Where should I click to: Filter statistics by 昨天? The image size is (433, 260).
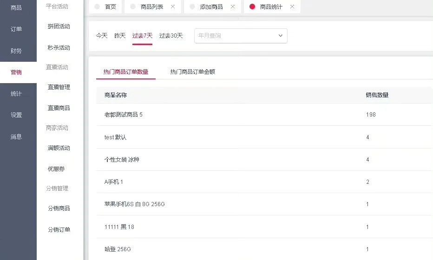120,36
